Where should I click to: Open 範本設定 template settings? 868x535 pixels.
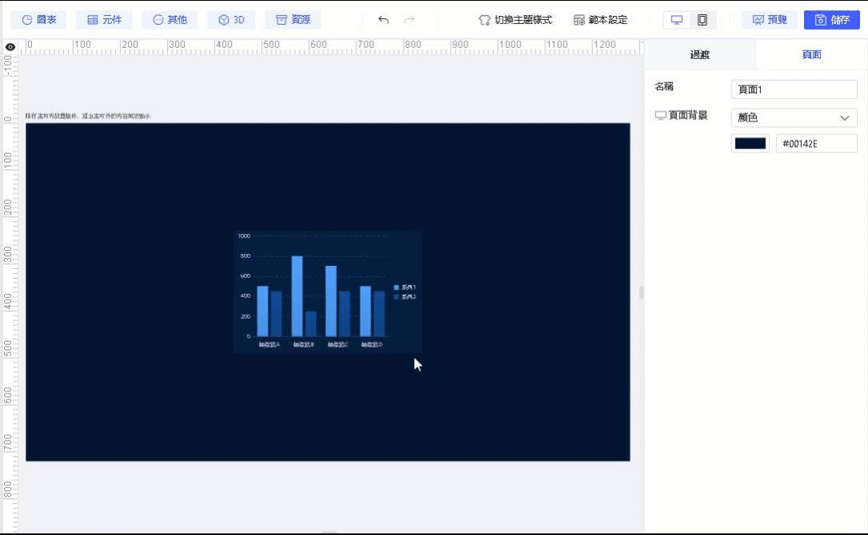pyautogui.click(x=600, y=20)
